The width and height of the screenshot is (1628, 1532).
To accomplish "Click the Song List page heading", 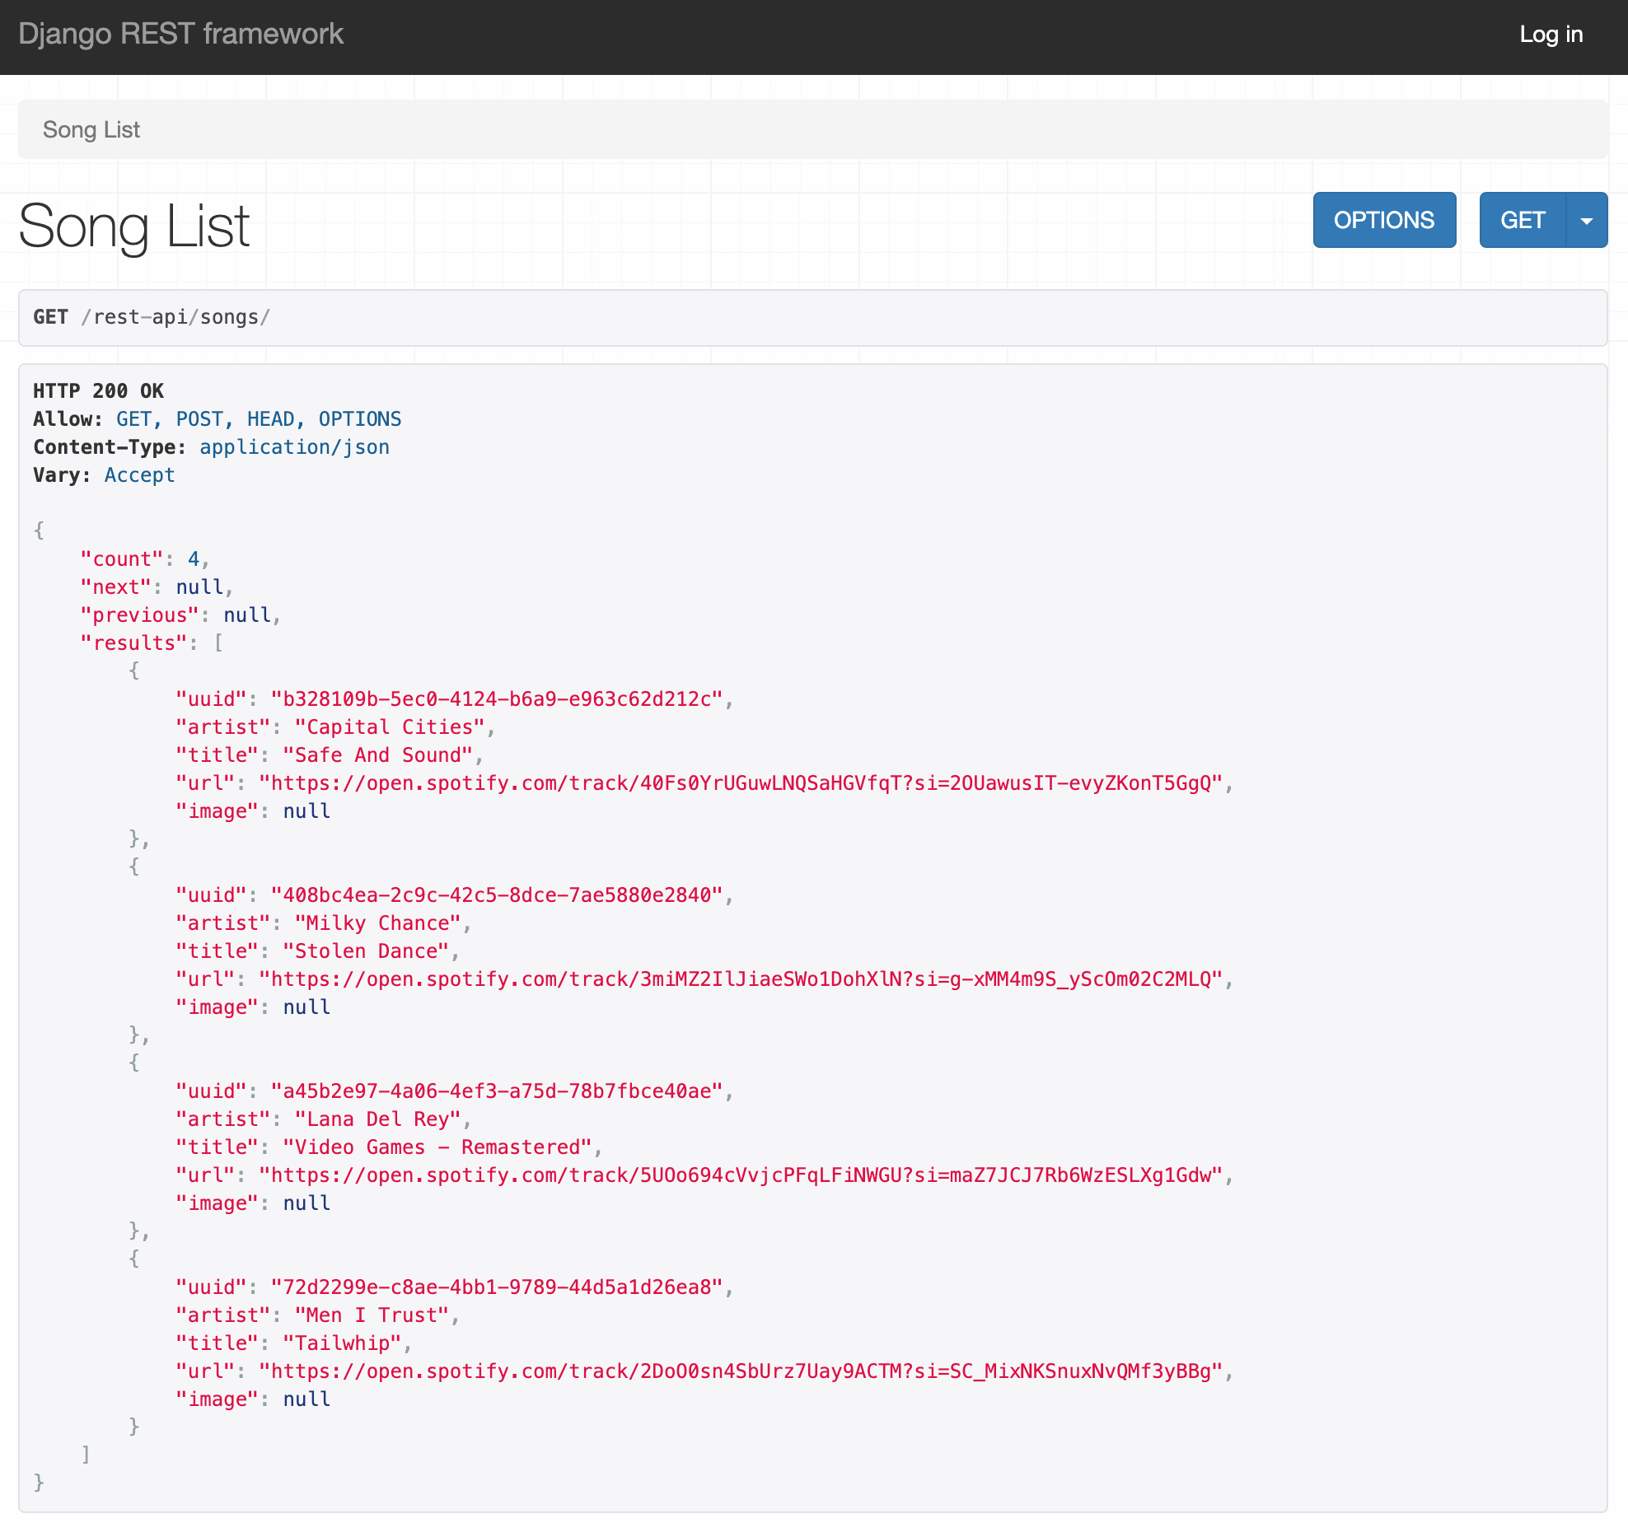I will (x=134, y=227).
